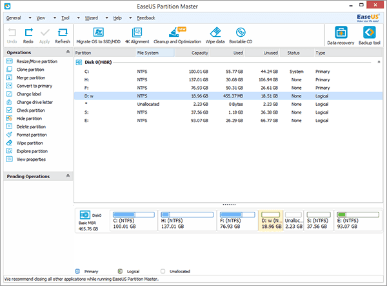The width and height of the screenshot is (387, 286).
Task: Click the Redo toolbar button
Action: pos(28,34)
